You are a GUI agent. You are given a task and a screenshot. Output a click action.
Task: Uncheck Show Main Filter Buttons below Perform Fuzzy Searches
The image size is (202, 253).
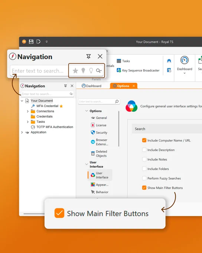tap(144, 188)
